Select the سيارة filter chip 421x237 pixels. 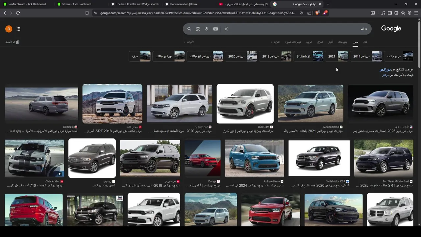139,56
